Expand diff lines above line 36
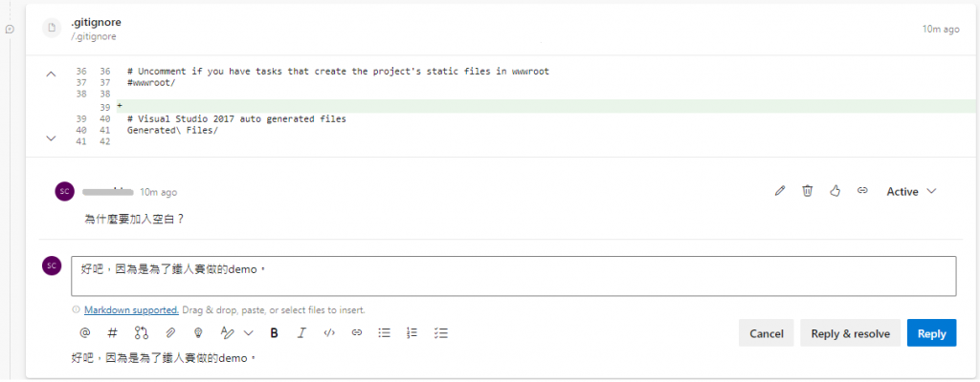The height and width of the screenshot is (382, 980). [x=52, y=73]
